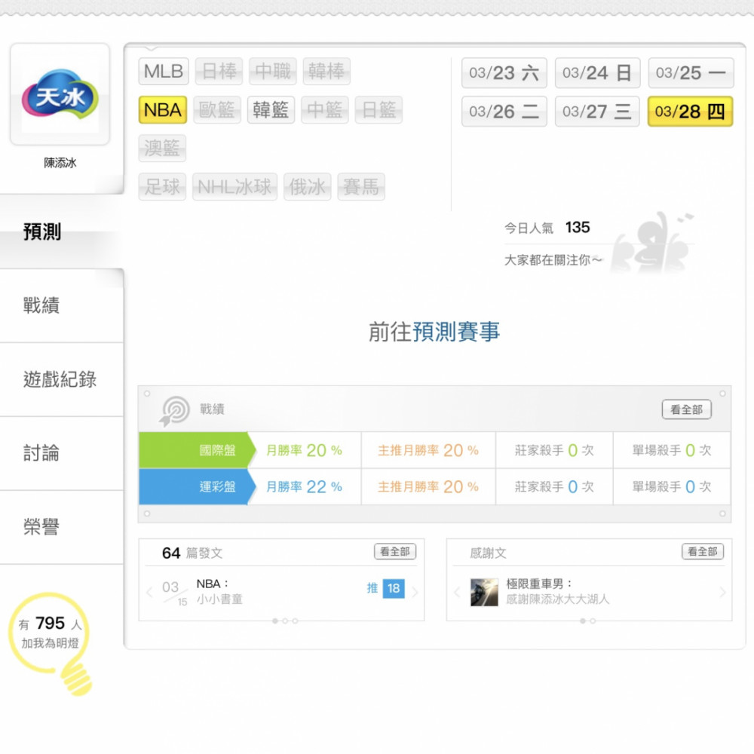Open 極限重車男 avatar thumbnail

[x=484, y=592]
